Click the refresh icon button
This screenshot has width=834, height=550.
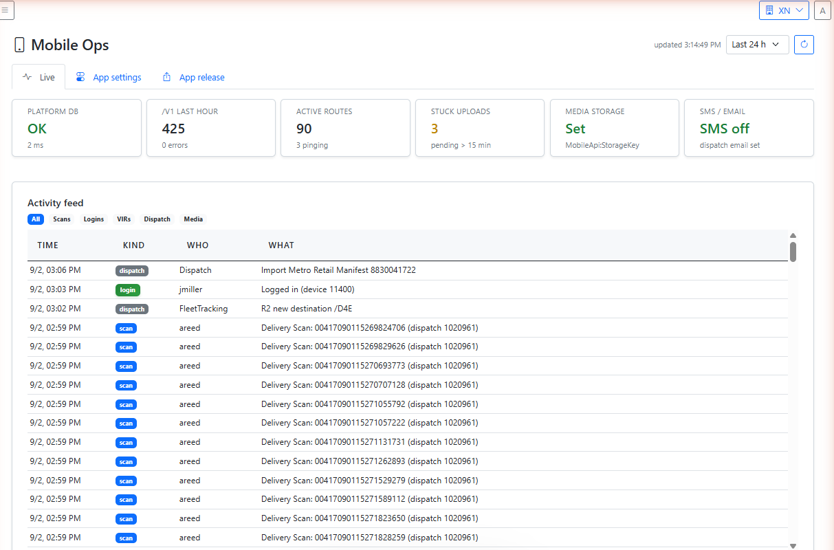point(804,45)
